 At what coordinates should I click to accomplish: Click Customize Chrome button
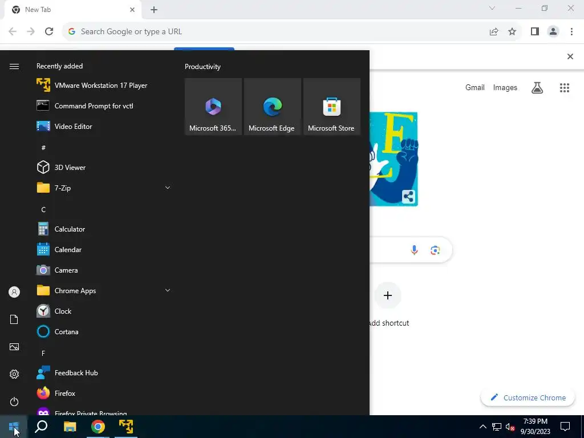tap(528, 398)
